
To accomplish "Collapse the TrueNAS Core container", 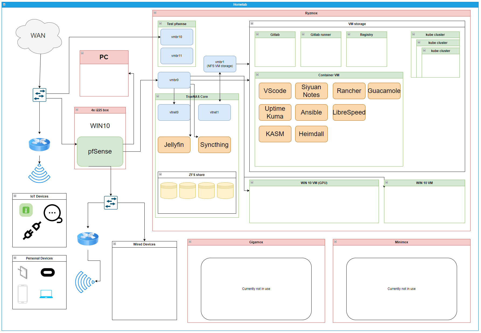I will (158, 96).
